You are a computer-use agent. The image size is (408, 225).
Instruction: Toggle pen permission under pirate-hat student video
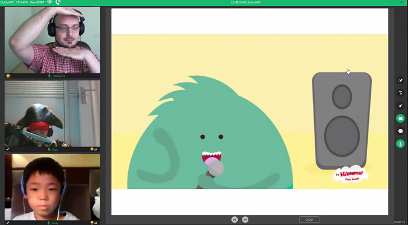pos(8,149)
